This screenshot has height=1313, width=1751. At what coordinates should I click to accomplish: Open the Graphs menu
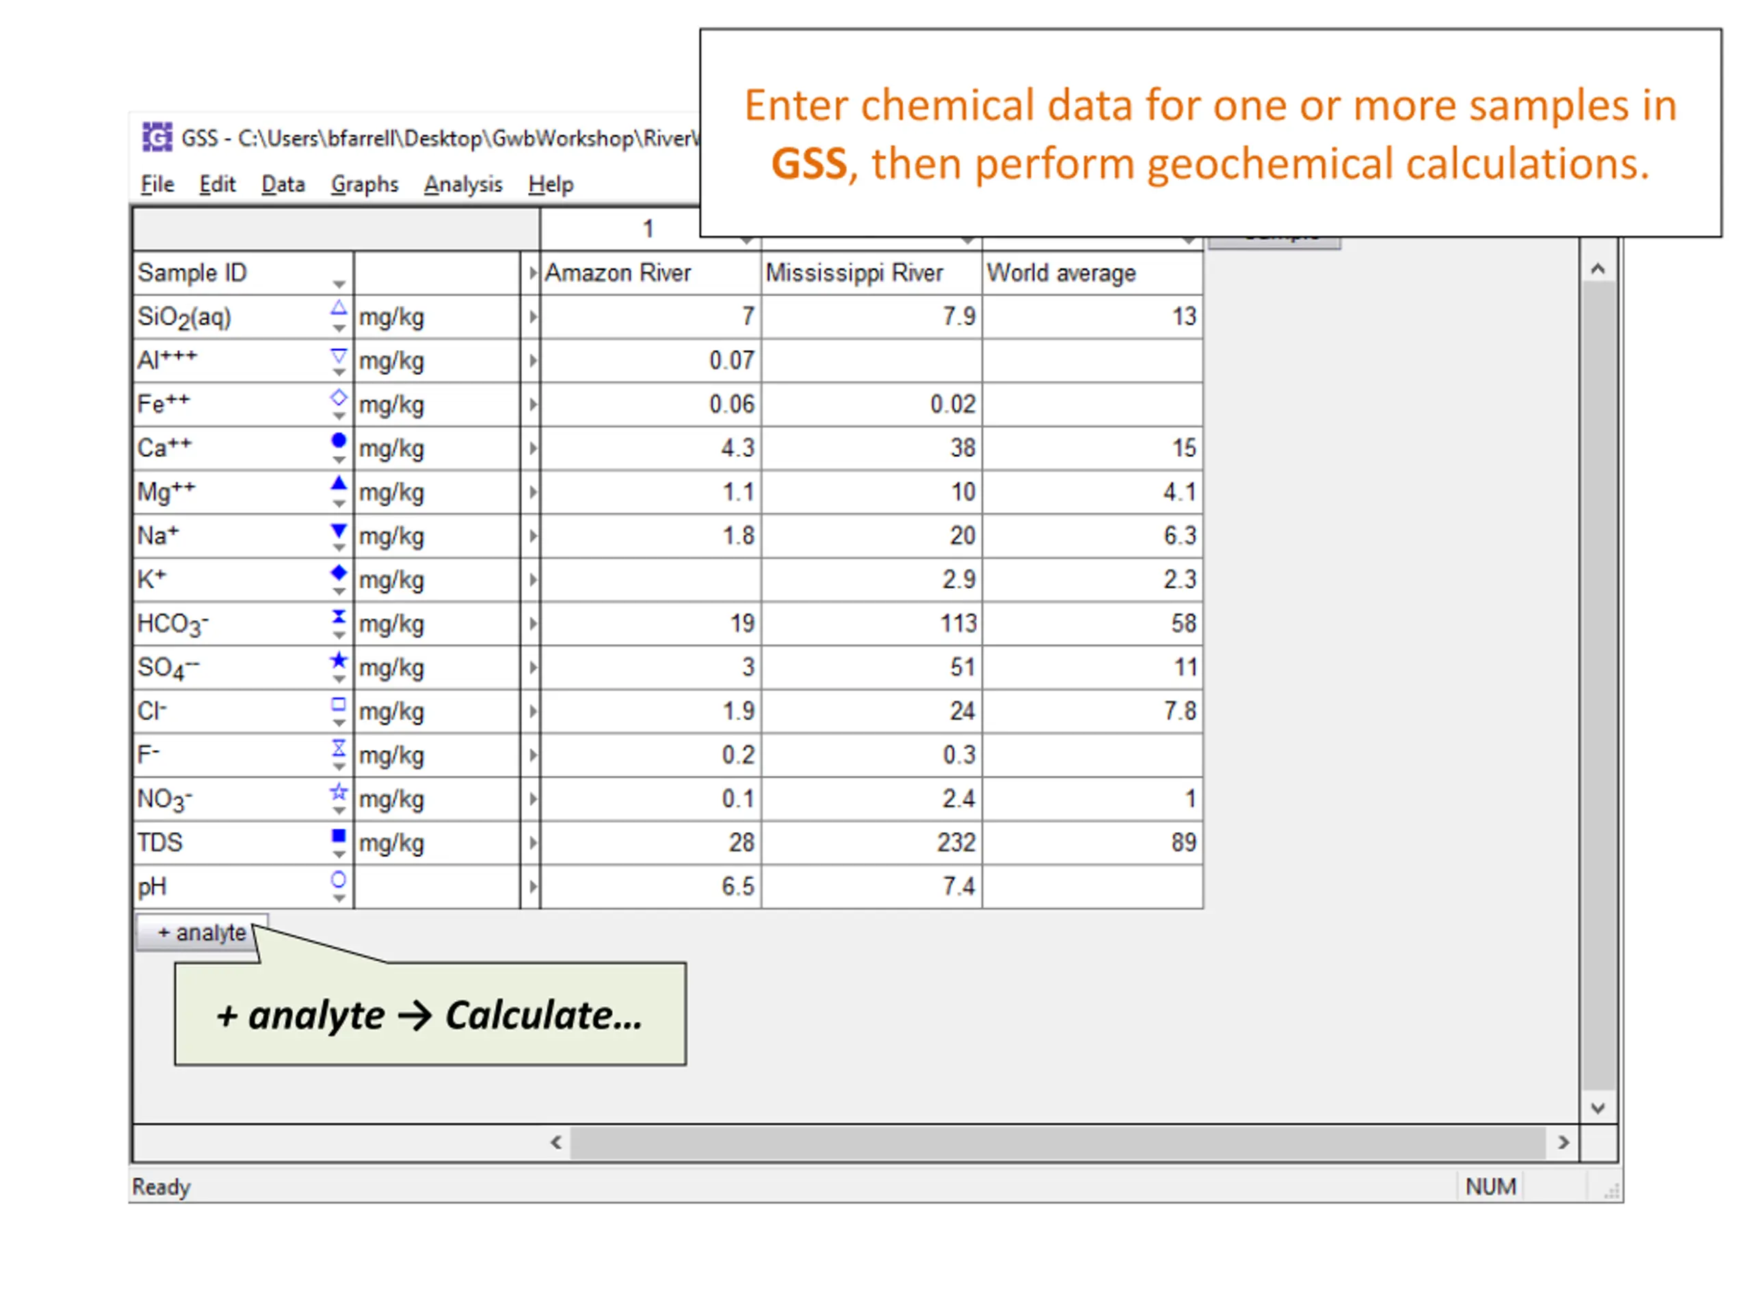tap(364, 183)
